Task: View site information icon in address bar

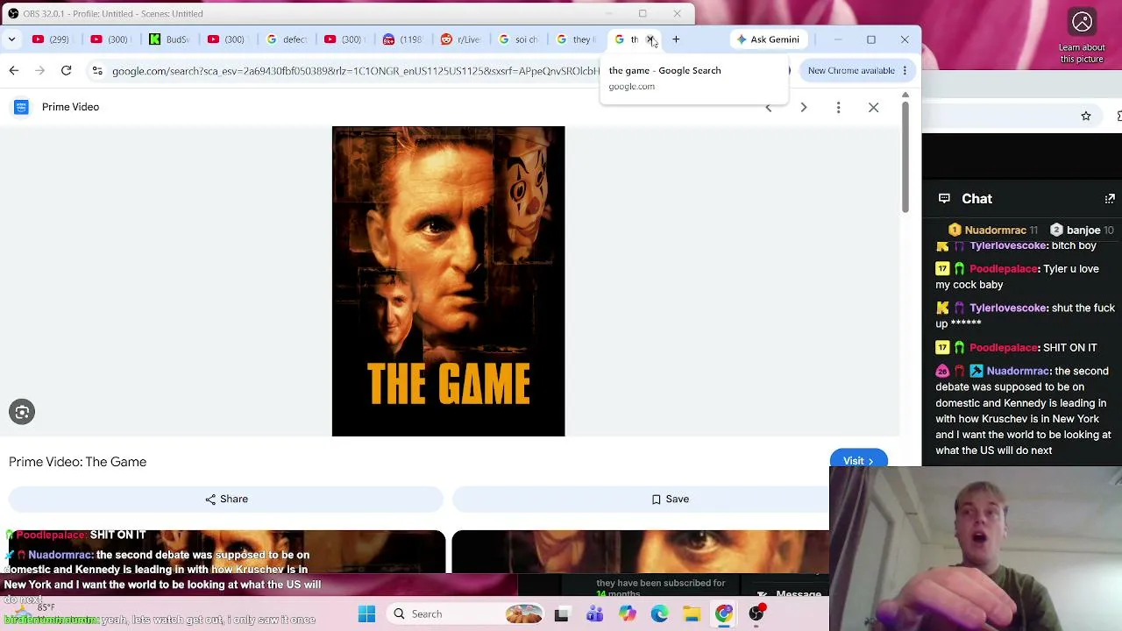Action: click(97, 70)
